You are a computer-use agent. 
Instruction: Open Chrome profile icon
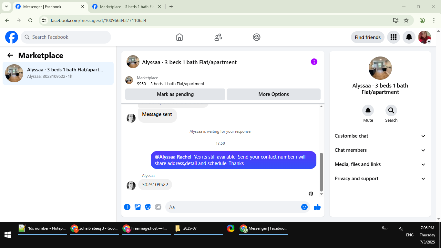422,20
